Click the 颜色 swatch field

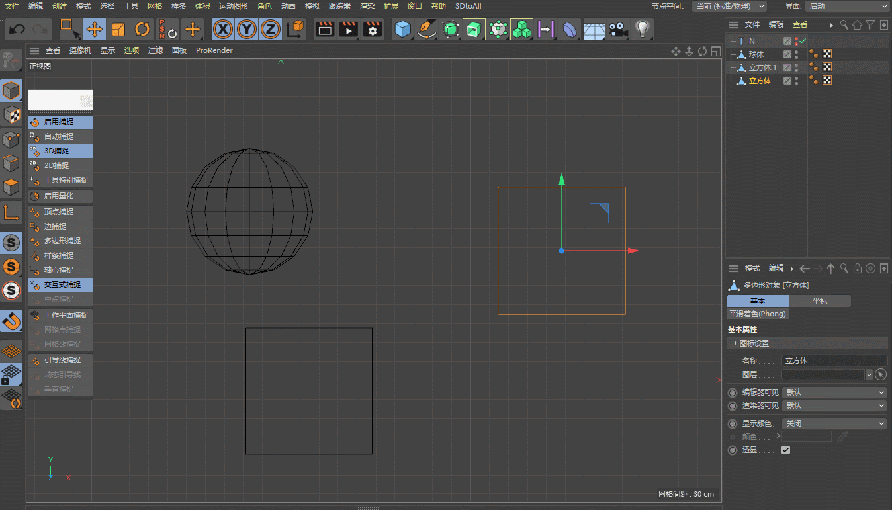coord(807,437)
